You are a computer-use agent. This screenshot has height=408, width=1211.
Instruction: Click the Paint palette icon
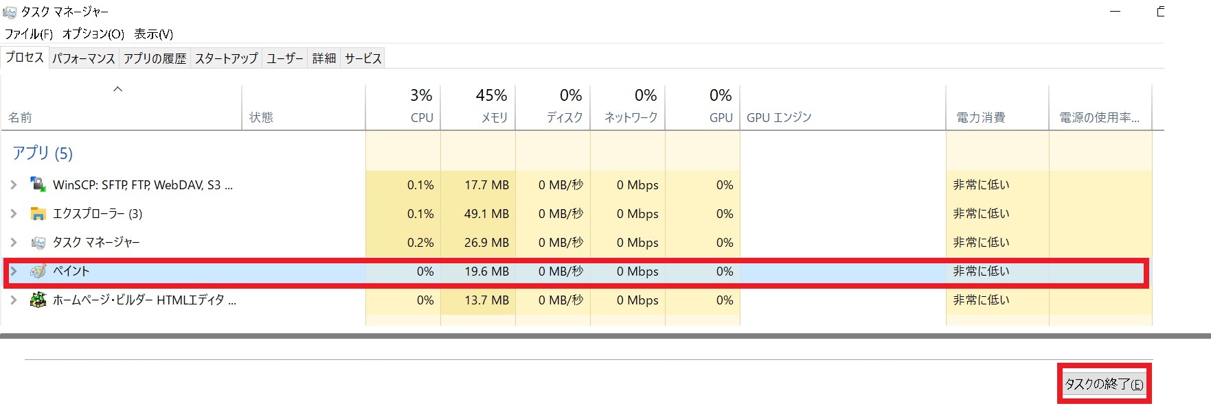point(38,271)
